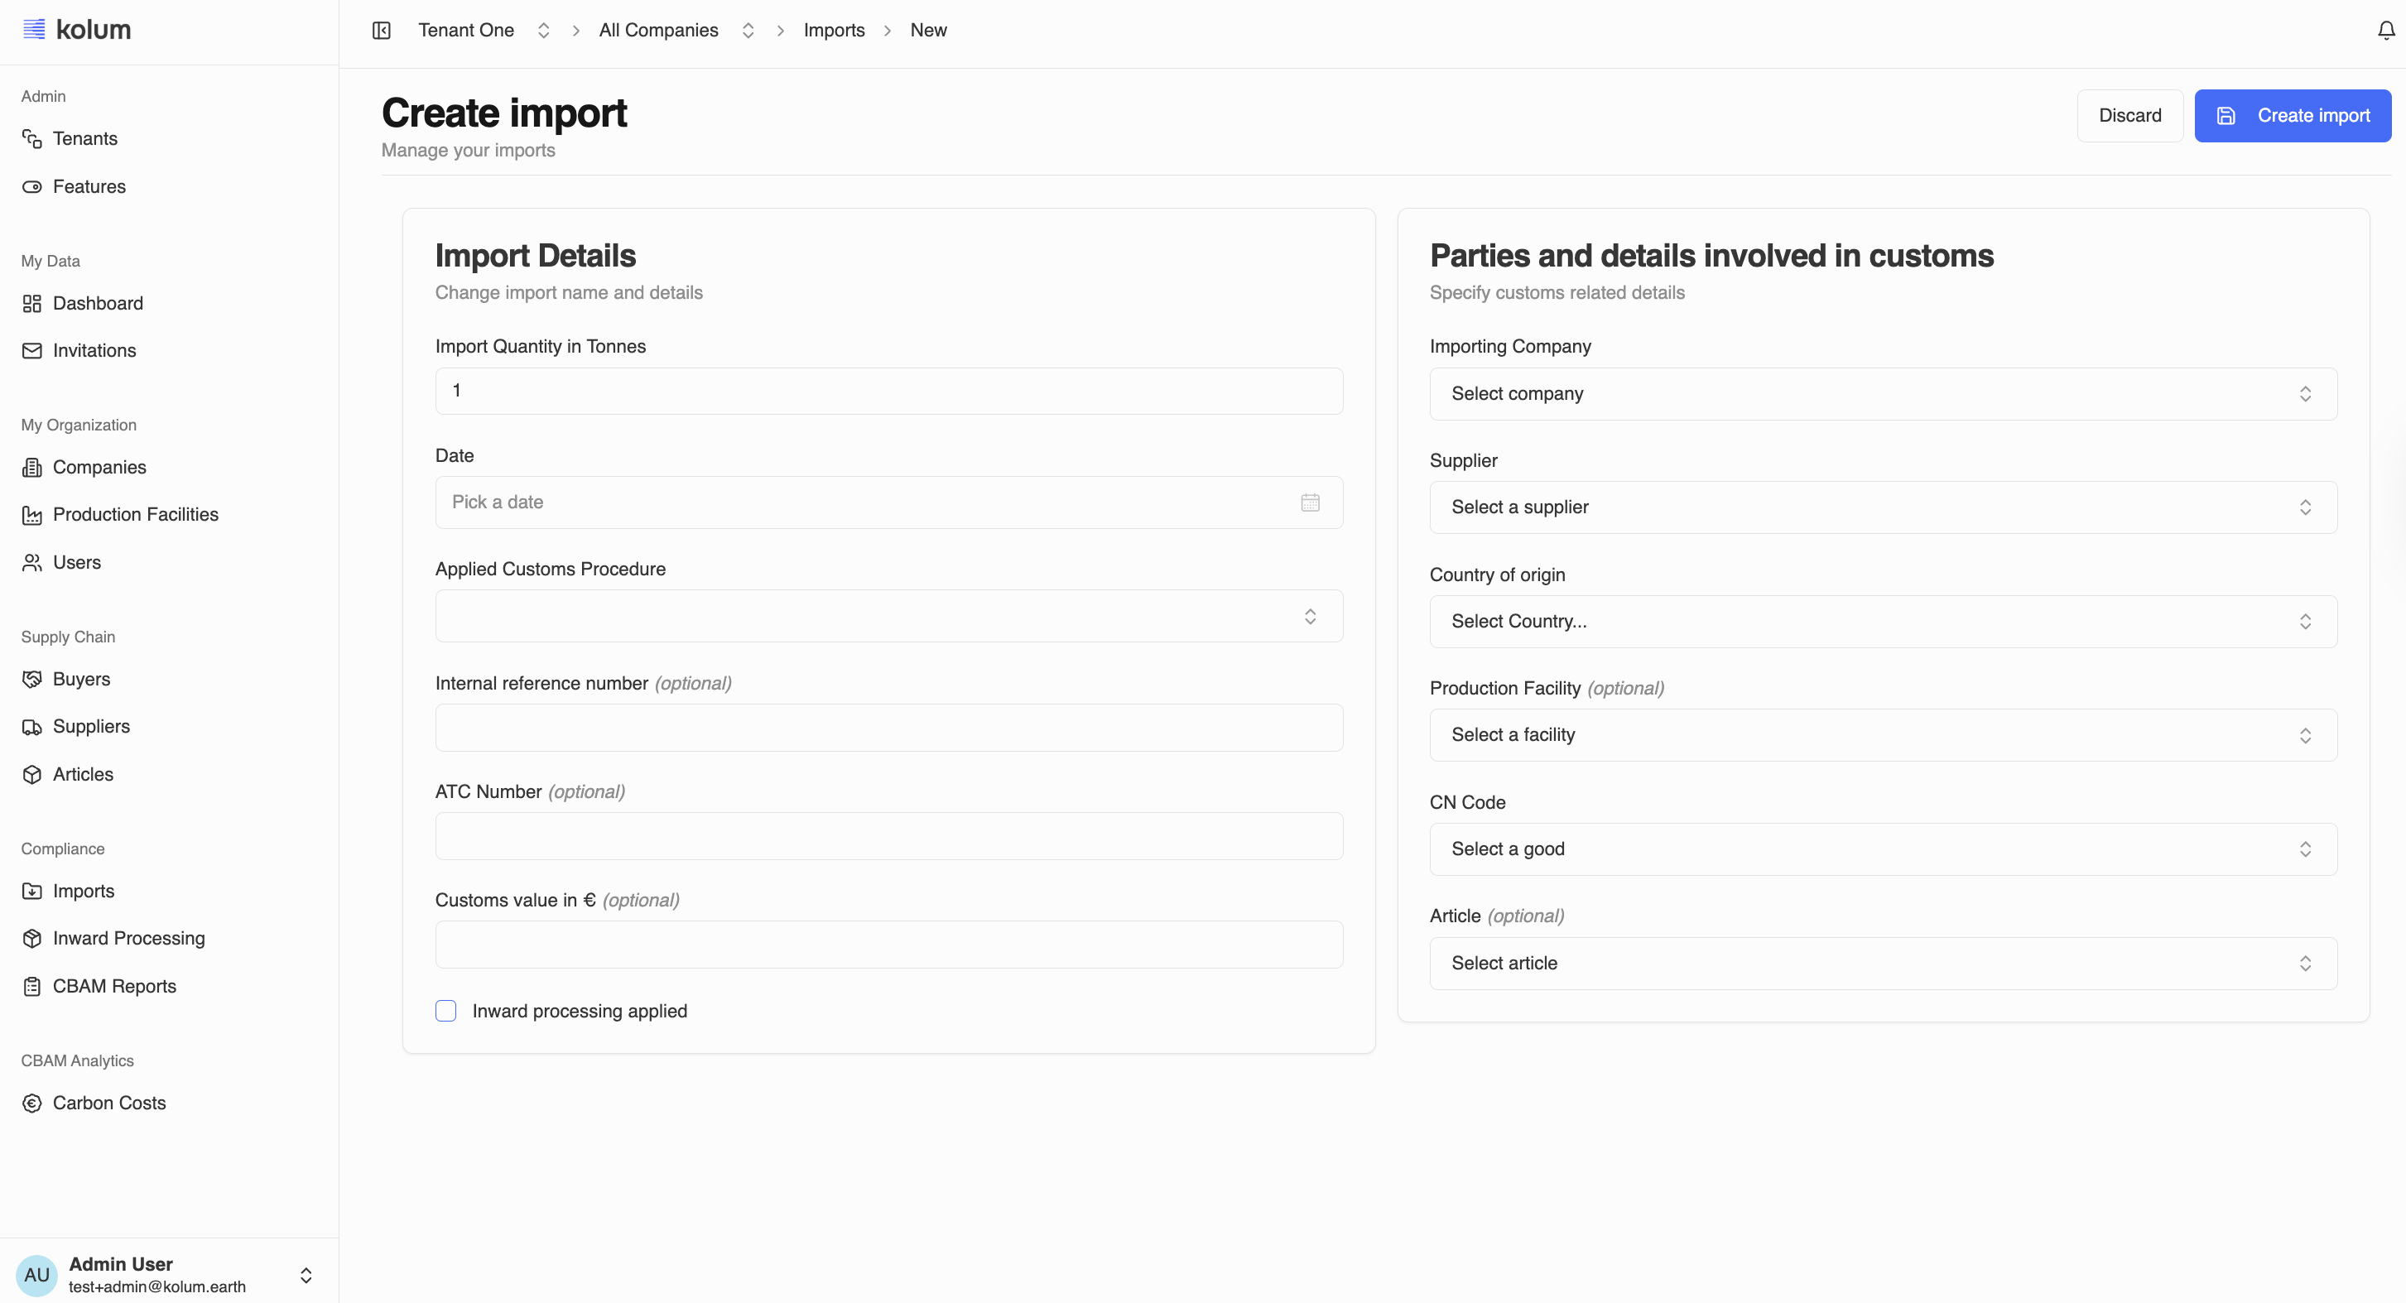The width and height of the screenshot is (2406, 1303).
Task: Click the Carbon Costs euro icon
Action: 31,1103
